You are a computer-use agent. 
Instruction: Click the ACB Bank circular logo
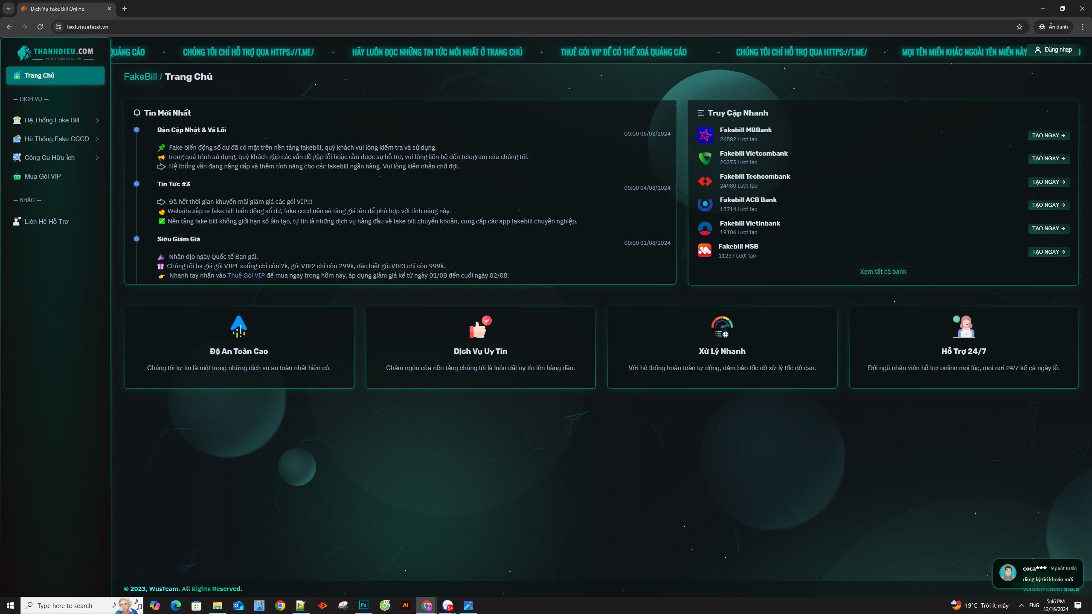pos(705,205)
